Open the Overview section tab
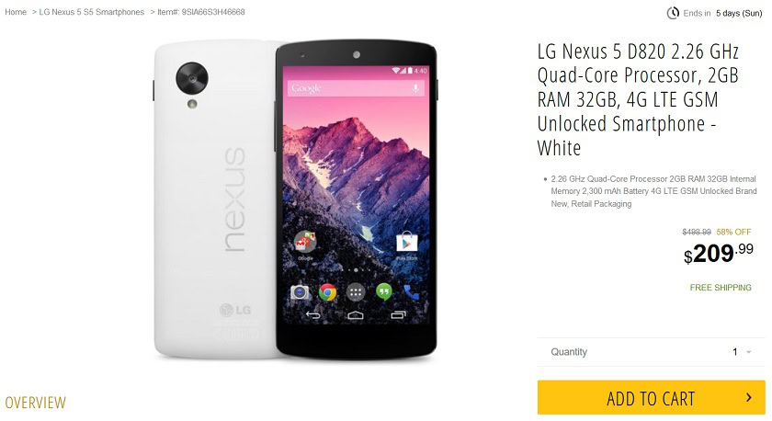Image resolution: width=772 pixels, height=421 pixels. tap(36, 403)
